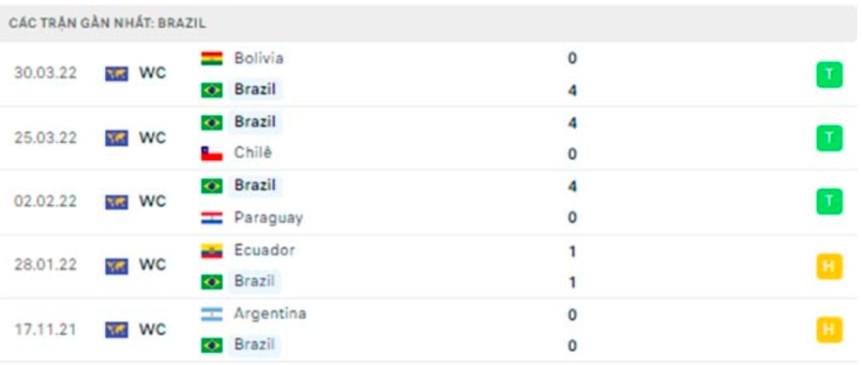Click the Chile flag icon
862x365 pixels.
click(212, 153)
